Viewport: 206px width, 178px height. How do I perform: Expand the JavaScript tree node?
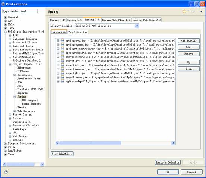[x=15, y=75]
